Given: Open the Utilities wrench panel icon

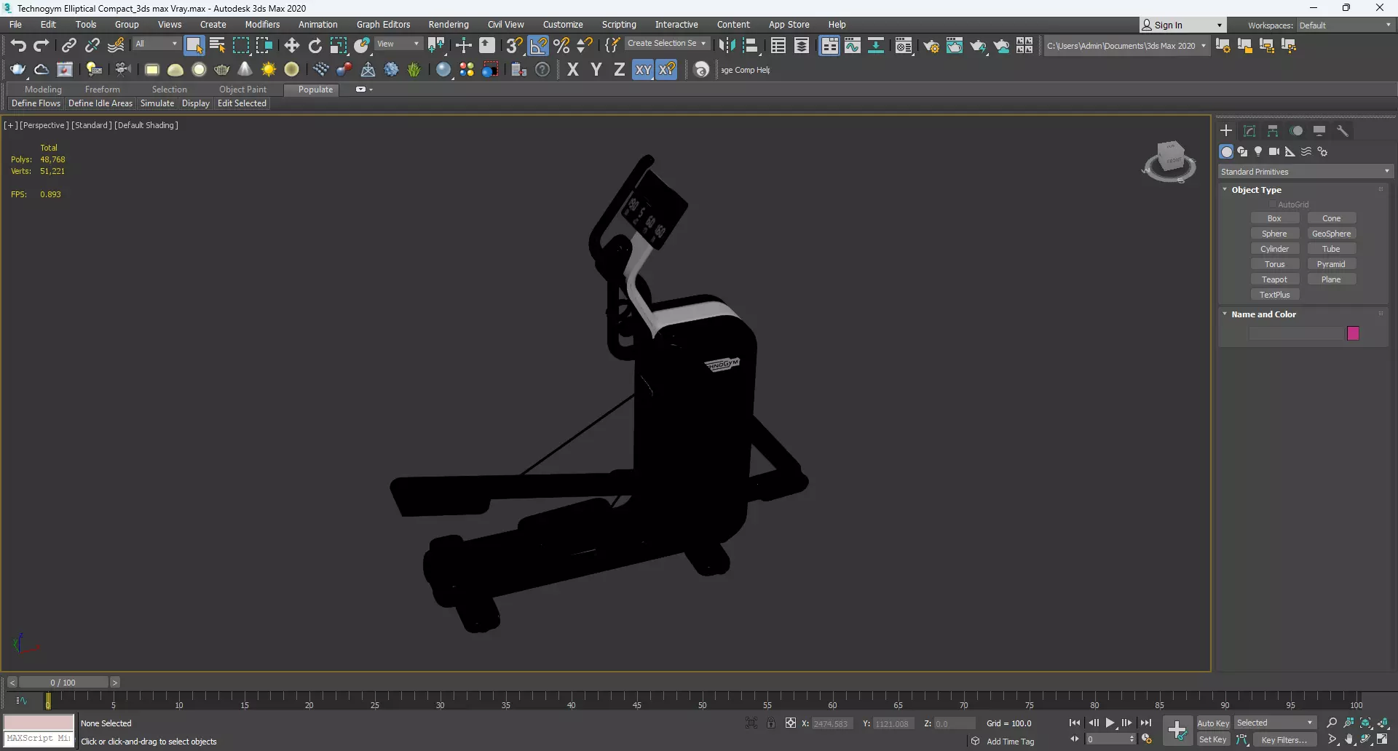Looking at the screenshot, I should (1343, 131).
